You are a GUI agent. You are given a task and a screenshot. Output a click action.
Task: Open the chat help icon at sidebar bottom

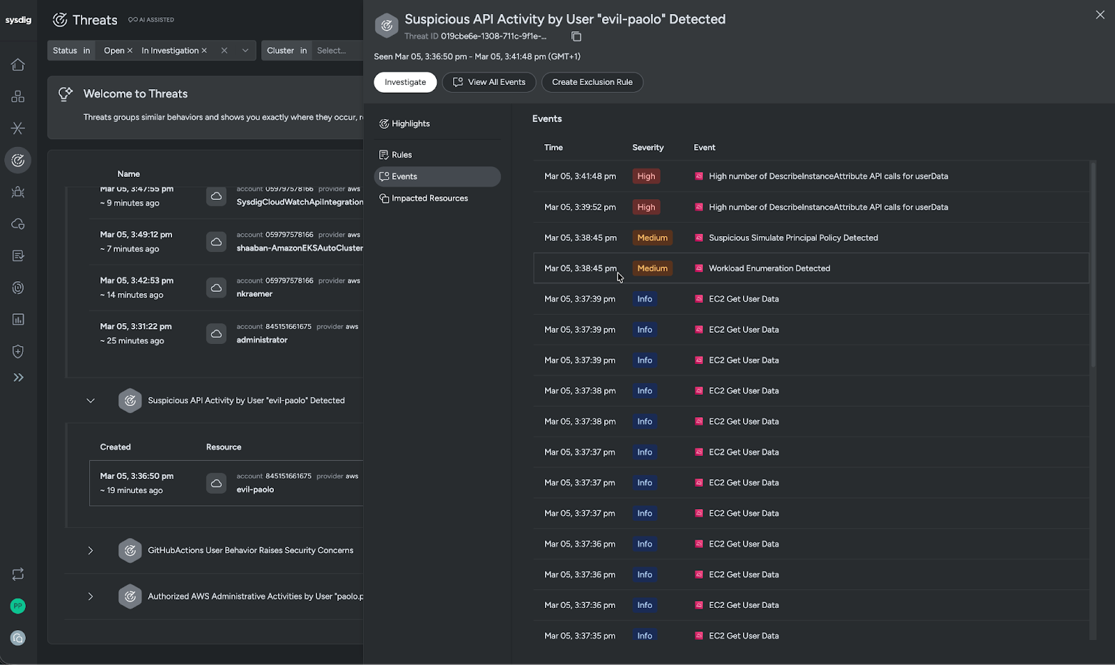tap(18, 638)
